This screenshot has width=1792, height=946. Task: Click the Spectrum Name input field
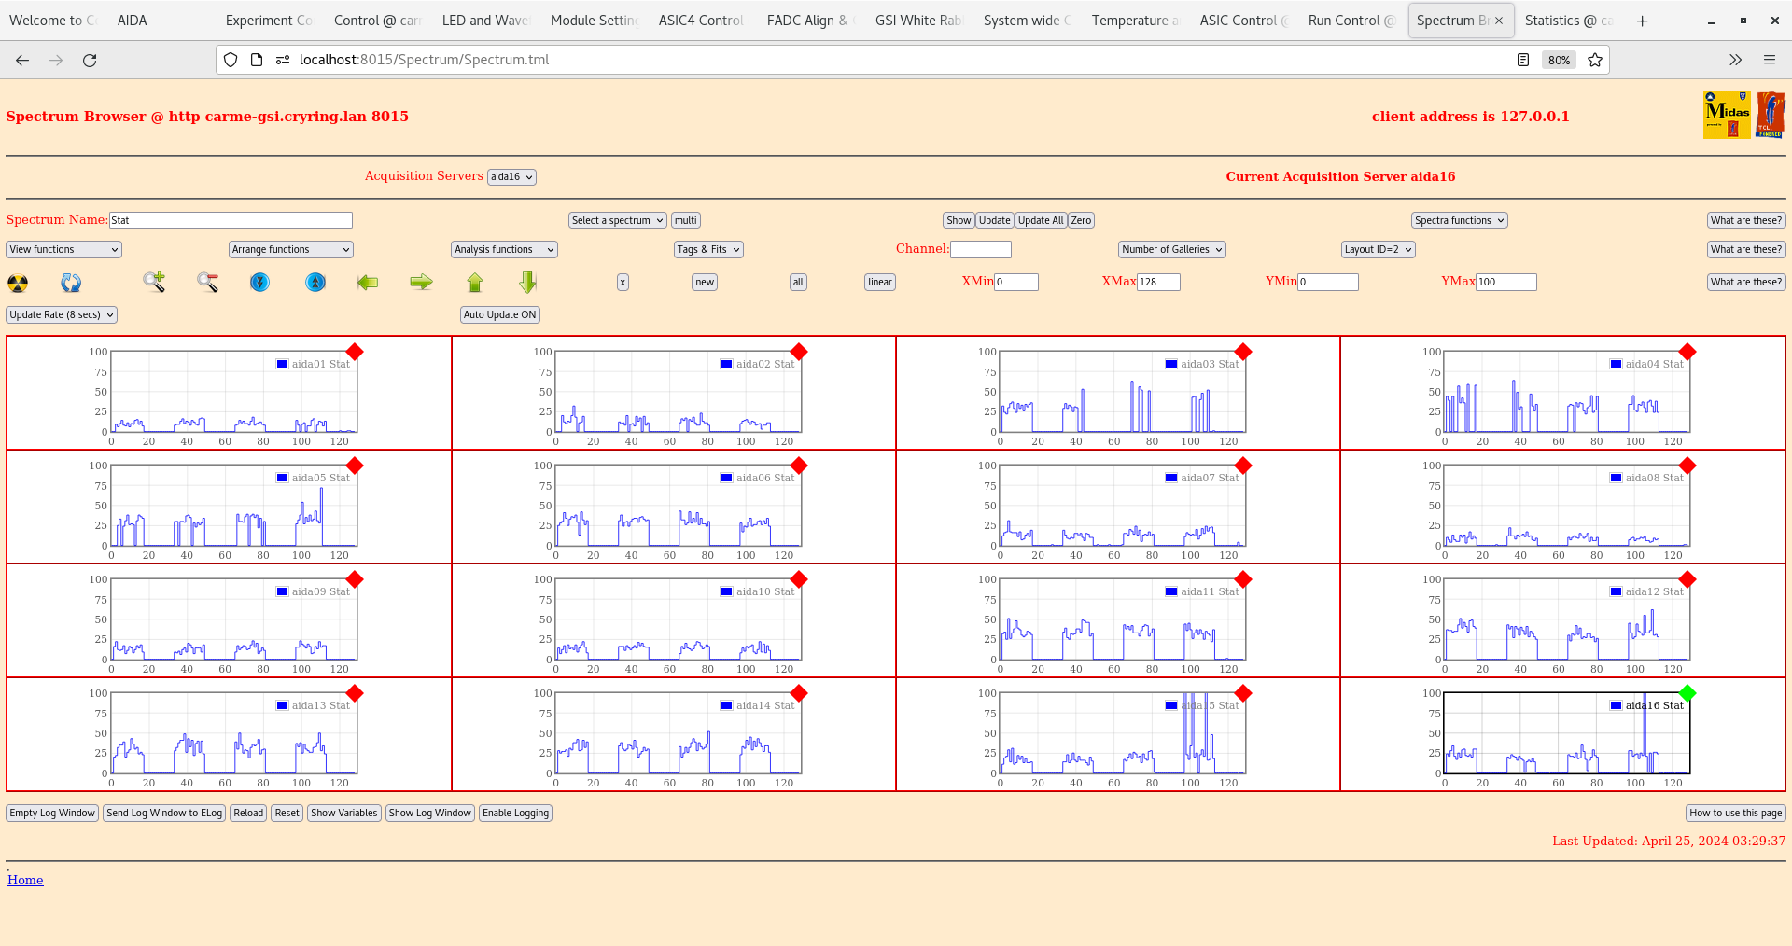231,220
